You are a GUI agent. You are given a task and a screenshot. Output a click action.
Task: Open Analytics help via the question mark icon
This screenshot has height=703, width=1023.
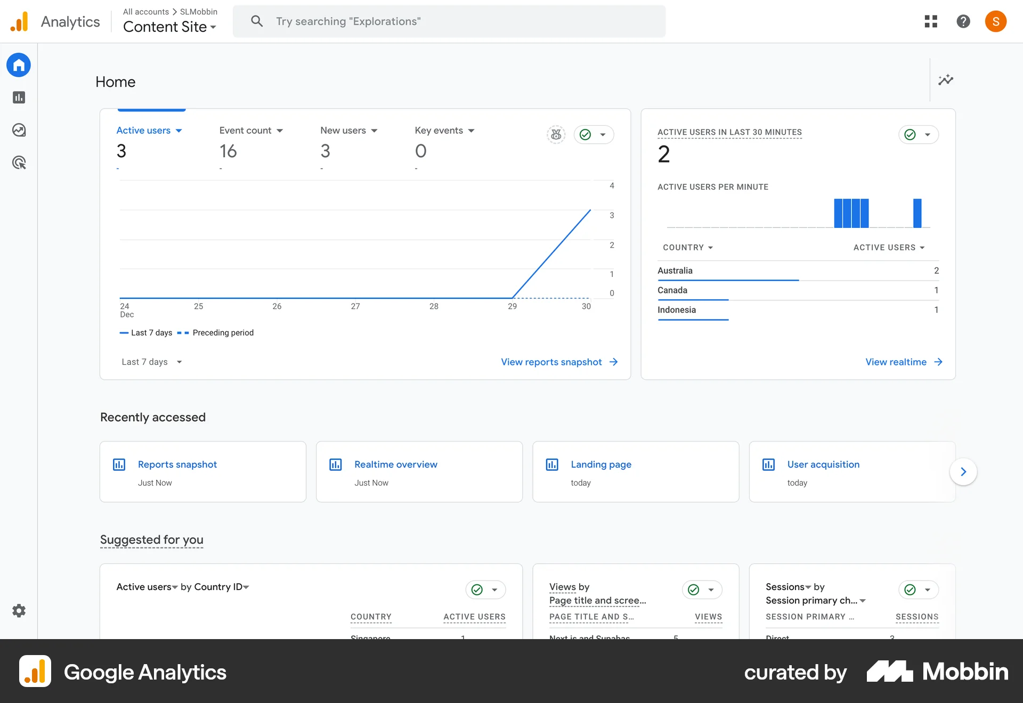(963, 21)
